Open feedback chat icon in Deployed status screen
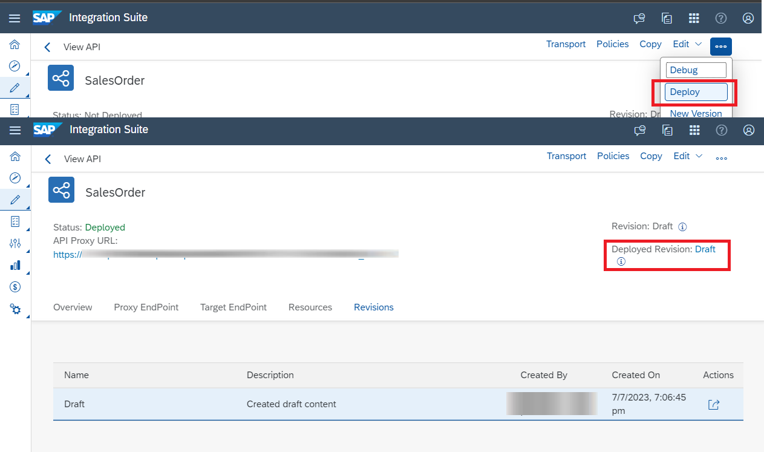 [x=640, y=130]
